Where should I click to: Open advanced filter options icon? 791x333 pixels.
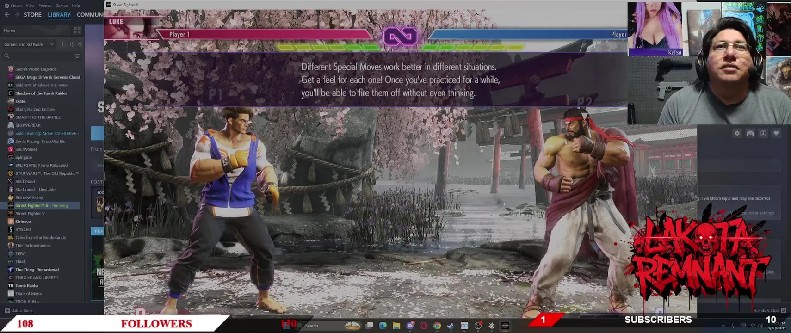[x=77, y=56]
